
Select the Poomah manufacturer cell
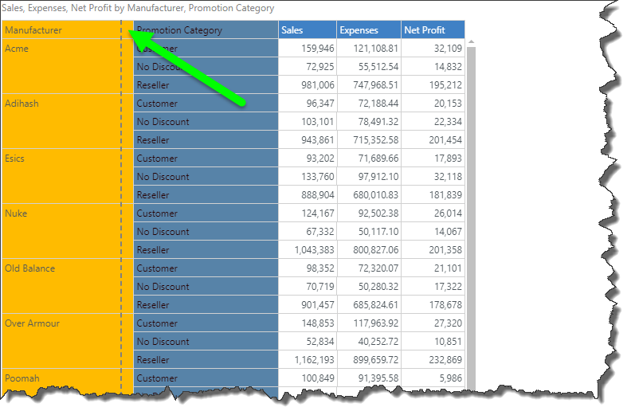(x=22, y=378)
